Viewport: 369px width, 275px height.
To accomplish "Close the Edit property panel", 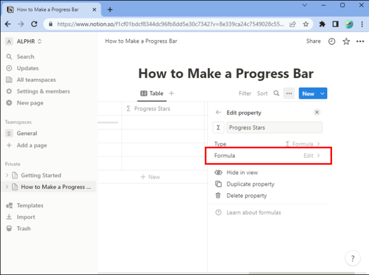I will [317, 112].
